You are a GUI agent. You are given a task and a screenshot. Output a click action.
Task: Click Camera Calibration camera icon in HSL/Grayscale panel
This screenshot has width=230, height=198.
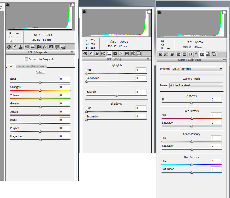tap(51, 47)
